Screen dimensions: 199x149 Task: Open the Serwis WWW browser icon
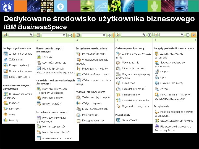[x=118, y=120]
